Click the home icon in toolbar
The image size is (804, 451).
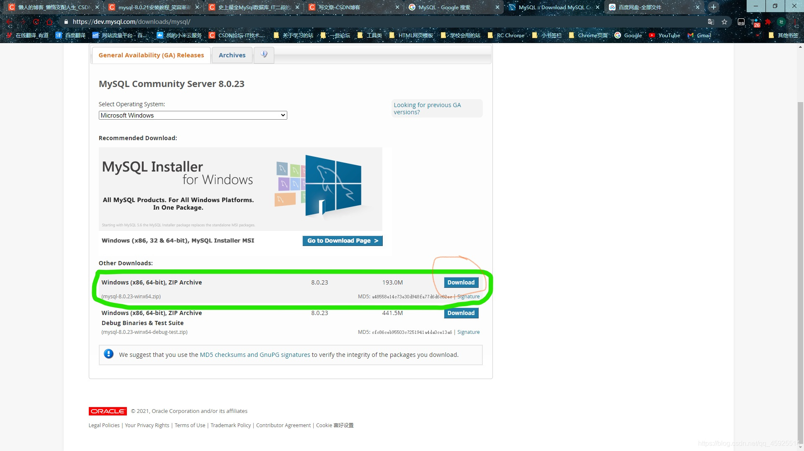point(49,22)
